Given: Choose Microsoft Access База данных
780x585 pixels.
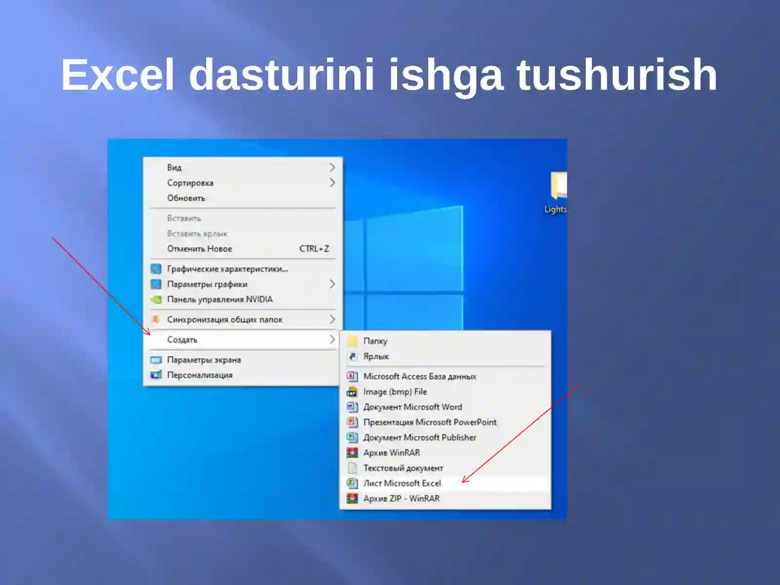Looking at the screenshot, I should point(445,376).
